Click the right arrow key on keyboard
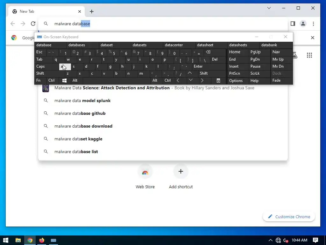326x245 pixels. point(202,80)
